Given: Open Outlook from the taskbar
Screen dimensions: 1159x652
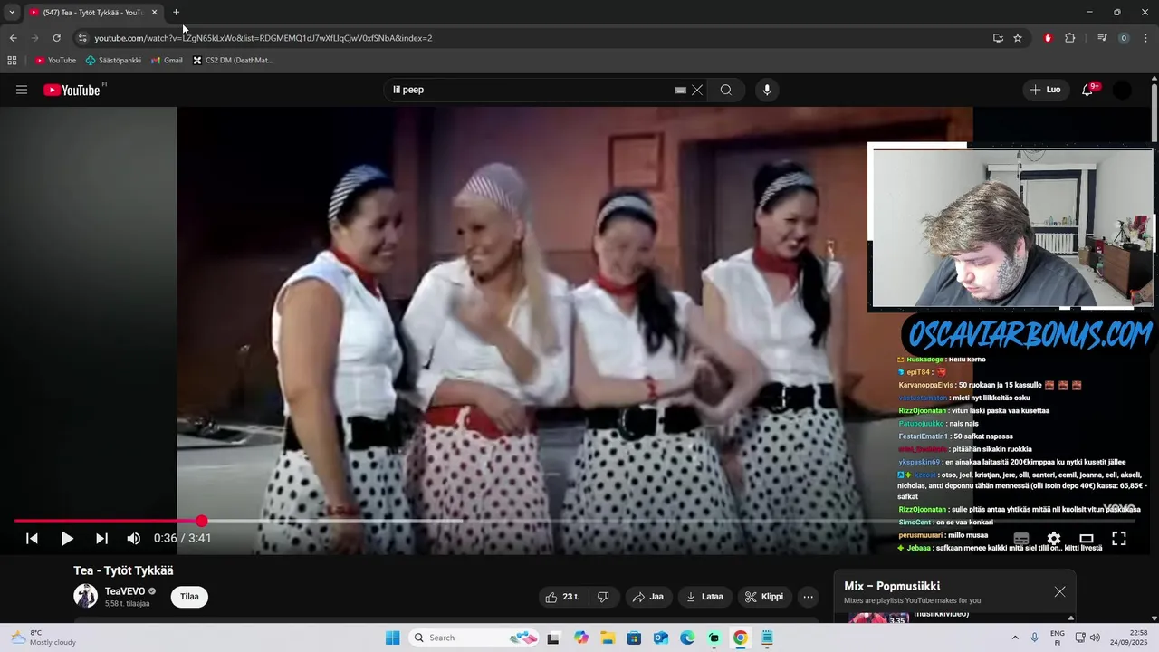Looking at the screenshot, I should coord(661,638).
